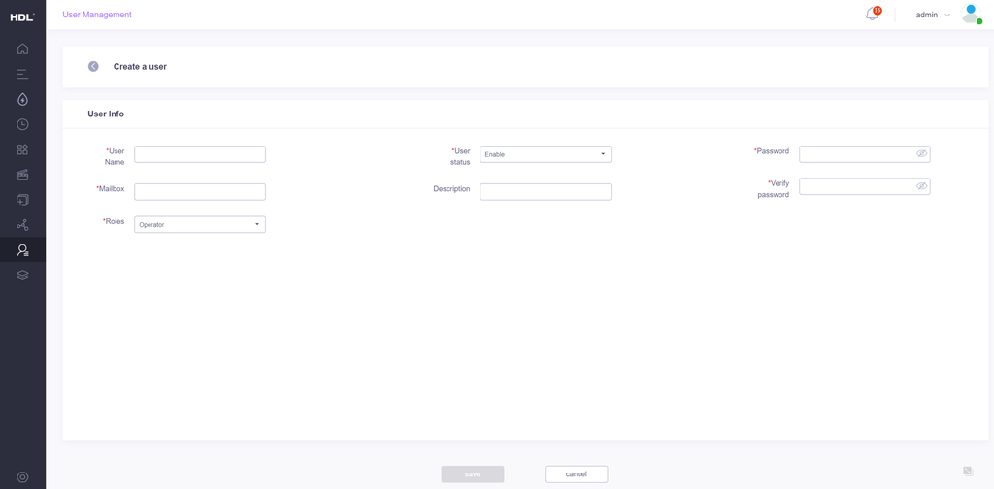Click the small icon at bottom-right corner

968,471
